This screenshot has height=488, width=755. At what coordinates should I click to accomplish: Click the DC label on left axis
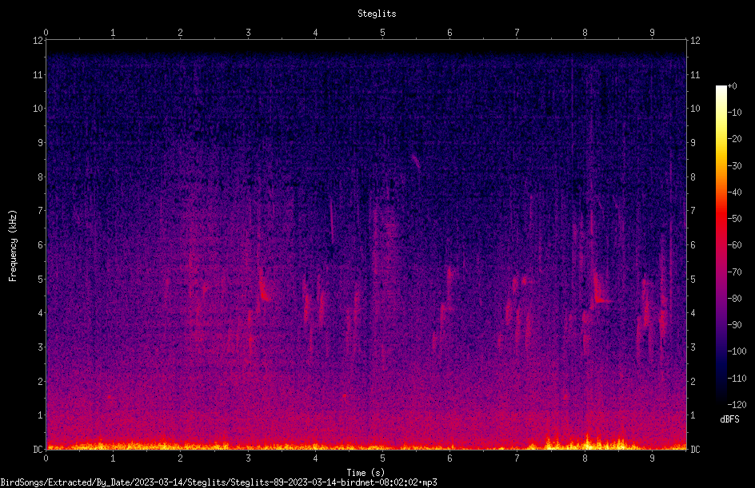[x=38, y=449]
